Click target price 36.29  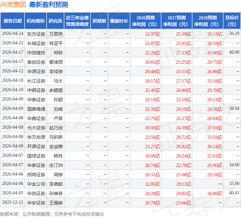click(x=234, y=33)
